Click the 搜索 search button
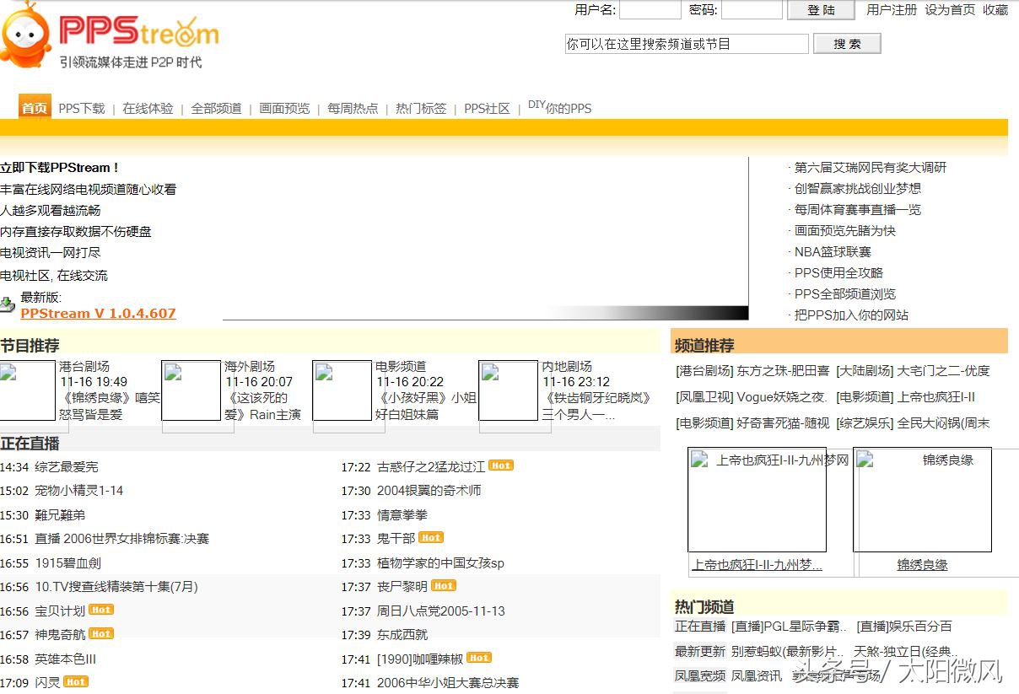The height and width of the screenshot is (694, 1019). pos(846,43)
